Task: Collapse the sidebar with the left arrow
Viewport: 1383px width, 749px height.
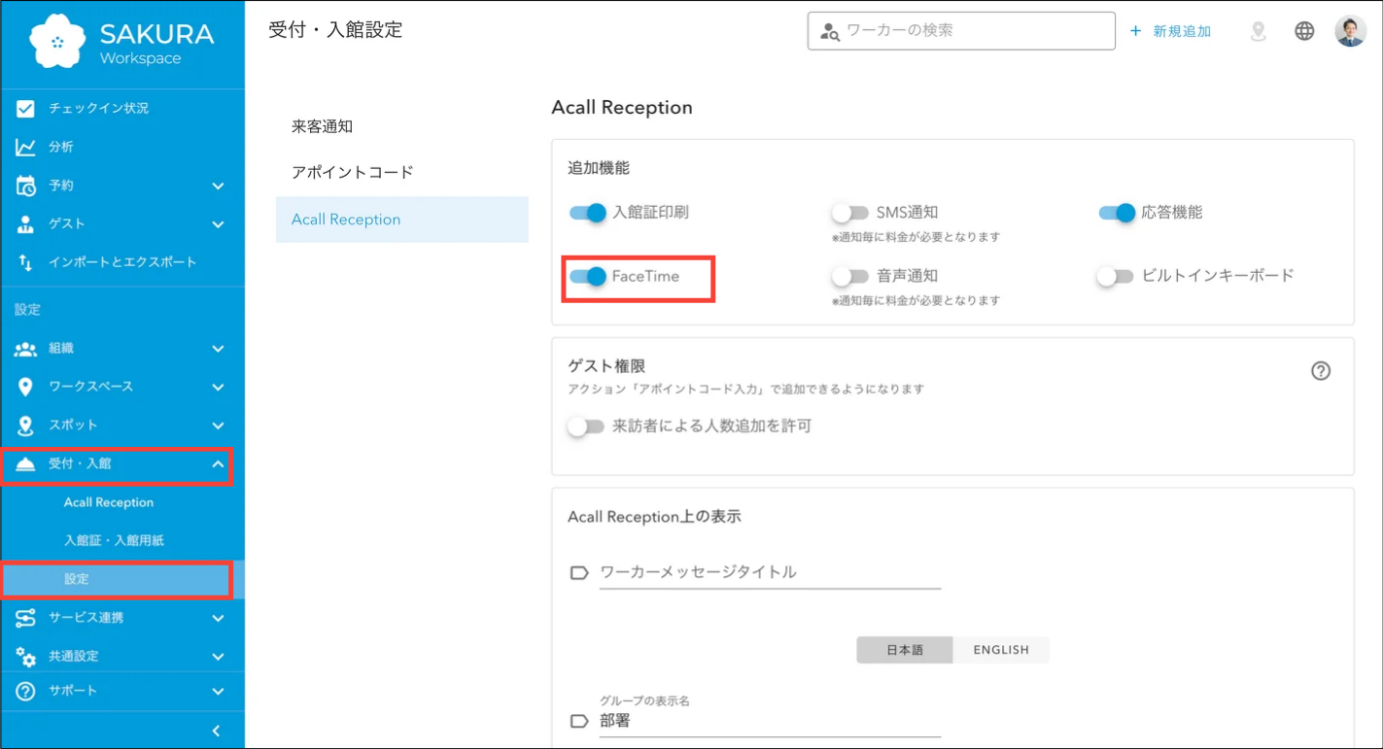Action: coord(216,731)
